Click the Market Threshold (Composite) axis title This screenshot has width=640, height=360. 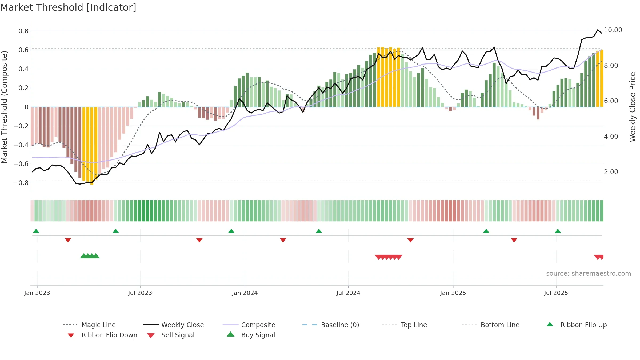[4, 107]
